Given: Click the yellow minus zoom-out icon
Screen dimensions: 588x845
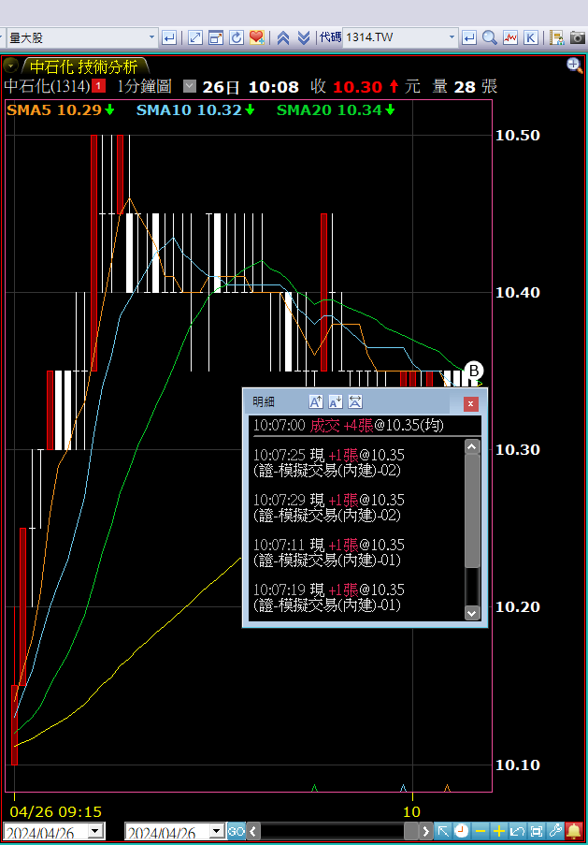Looking at the screenshot, I should 480,830.
